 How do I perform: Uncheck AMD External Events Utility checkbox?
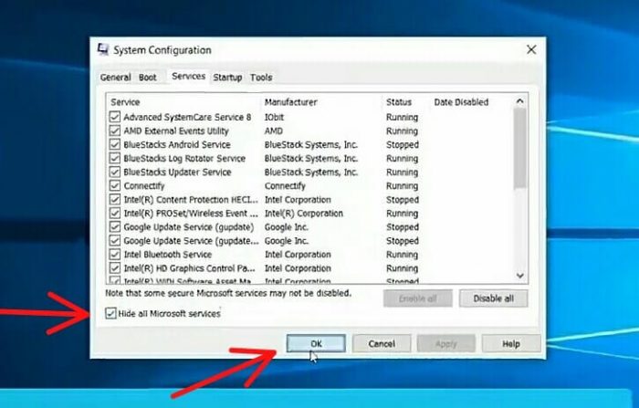click(x=114, y=131)
